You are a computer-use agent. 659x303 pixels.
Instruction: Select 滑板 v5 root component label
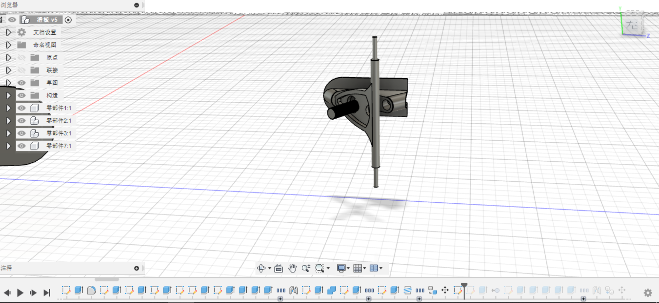coord(47,20)
